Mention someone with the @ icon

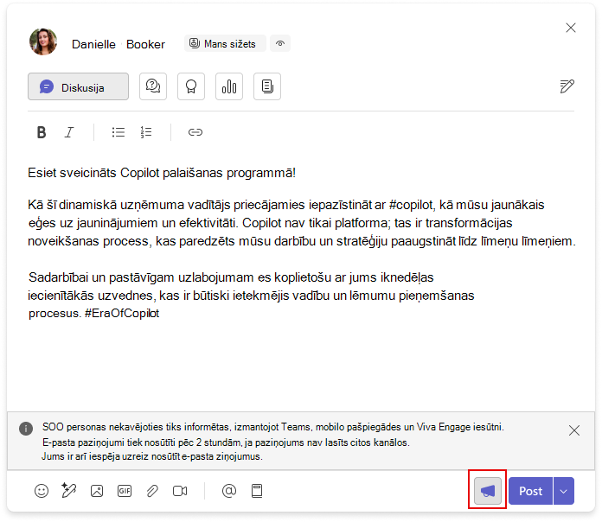click(x=229, y=491)
